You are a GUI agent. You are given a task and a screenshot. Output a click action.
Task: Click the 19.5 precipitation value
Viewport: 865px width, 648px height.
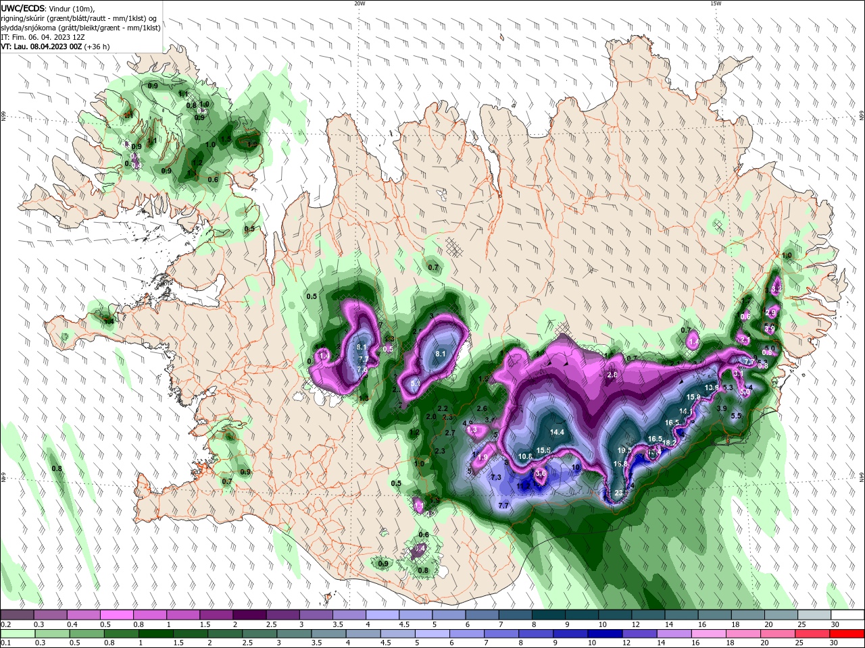[x=624, y=450]
